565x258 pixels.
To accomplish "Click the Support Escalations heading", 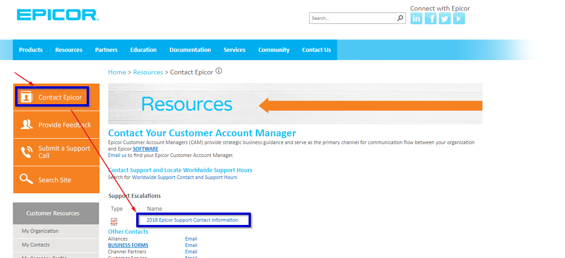I will (134, 196).
